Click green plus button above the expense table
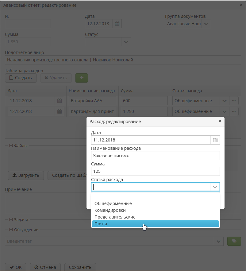 click(82, 78)
